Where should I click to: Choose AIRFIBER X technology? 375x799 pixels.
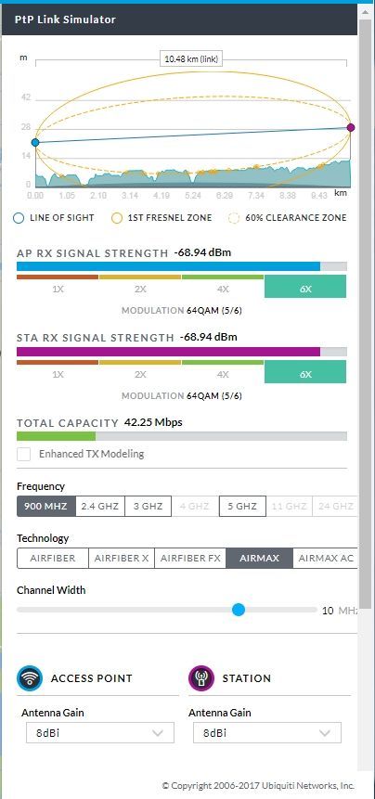click(122, 558)
